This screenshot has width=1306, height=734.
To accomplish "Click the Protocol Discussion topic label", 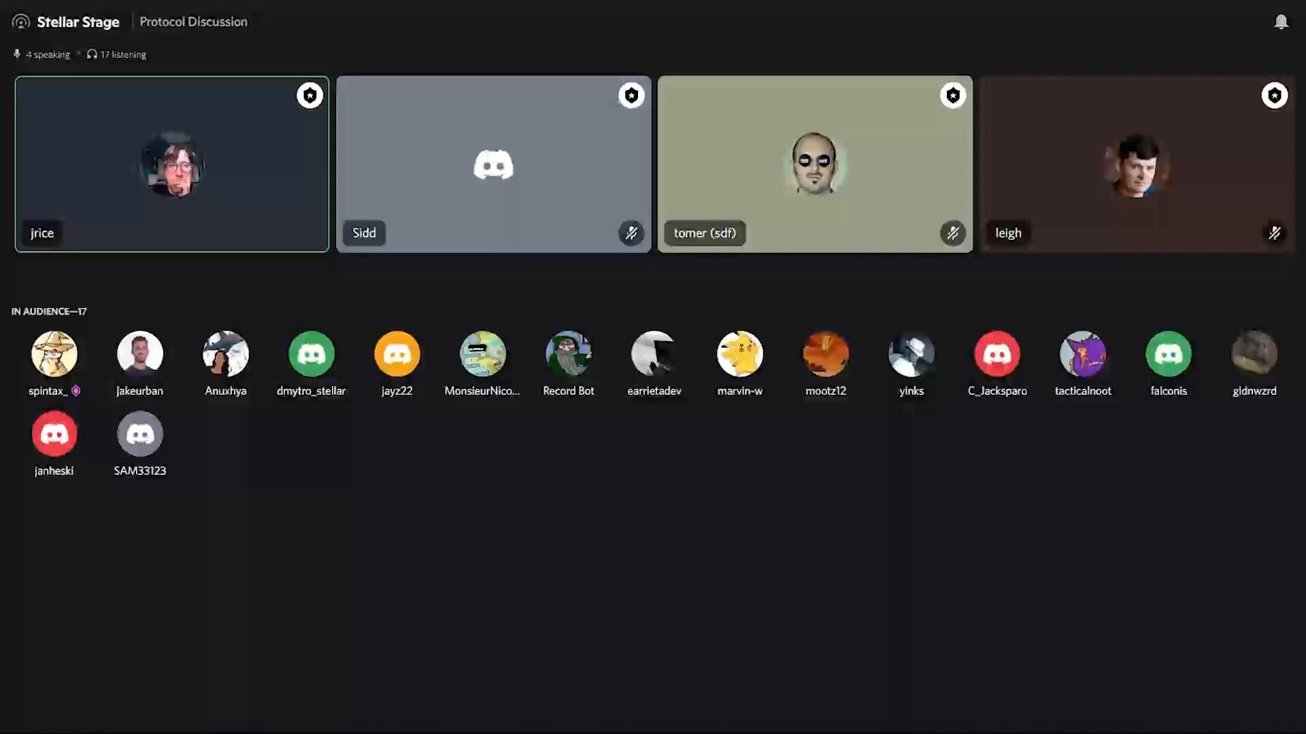I will point(193,22).
